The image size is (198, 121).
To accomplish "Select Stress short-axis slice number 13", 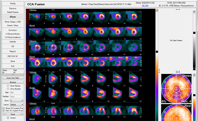I will point(53,47).
